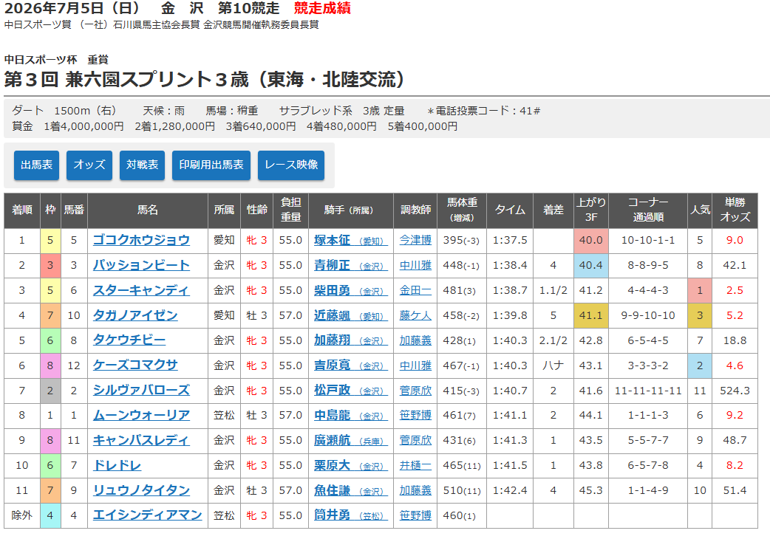This screenshot has width=770, height=539.
Task: Open horse ケーズコマクサ link
Action: pyautogui.click(x=135, y=365)
